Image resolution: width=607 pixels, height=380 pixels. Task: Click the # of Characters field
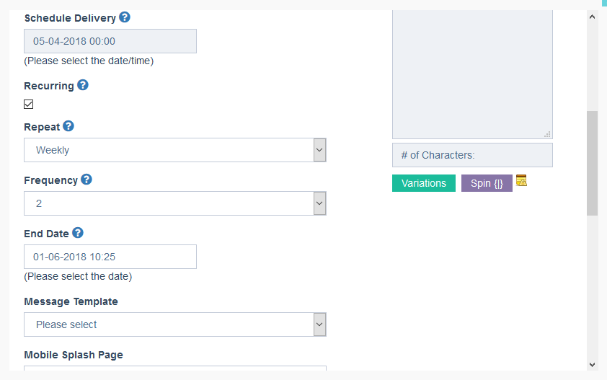pyautogui.click(x=472, y=155)
